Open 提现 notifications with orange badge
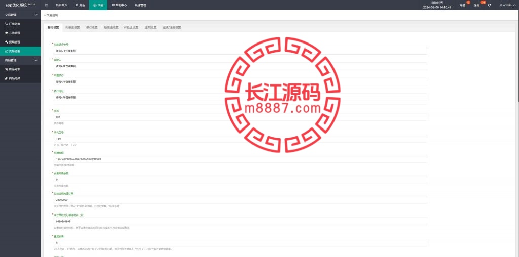Screen dimensions: 519x257 click(477, 5)
